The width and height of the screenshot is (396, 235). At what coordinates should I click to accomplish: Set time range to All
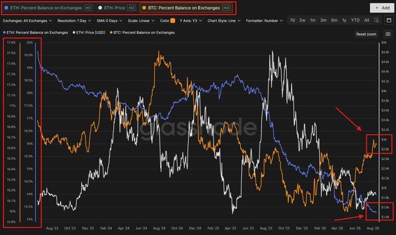pos(367,20)
